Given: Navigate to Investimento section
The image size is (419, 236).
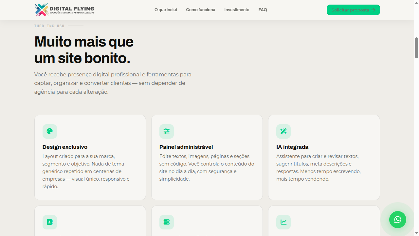Looking at the screenshot, I should click(x=237, y=10).
